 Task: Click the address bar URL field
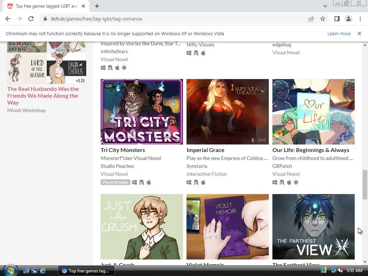pyautogui.click(x=174, y=19)
